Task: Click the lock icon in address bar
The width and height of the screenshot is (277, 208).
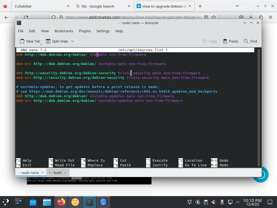Action: point(61,17)
